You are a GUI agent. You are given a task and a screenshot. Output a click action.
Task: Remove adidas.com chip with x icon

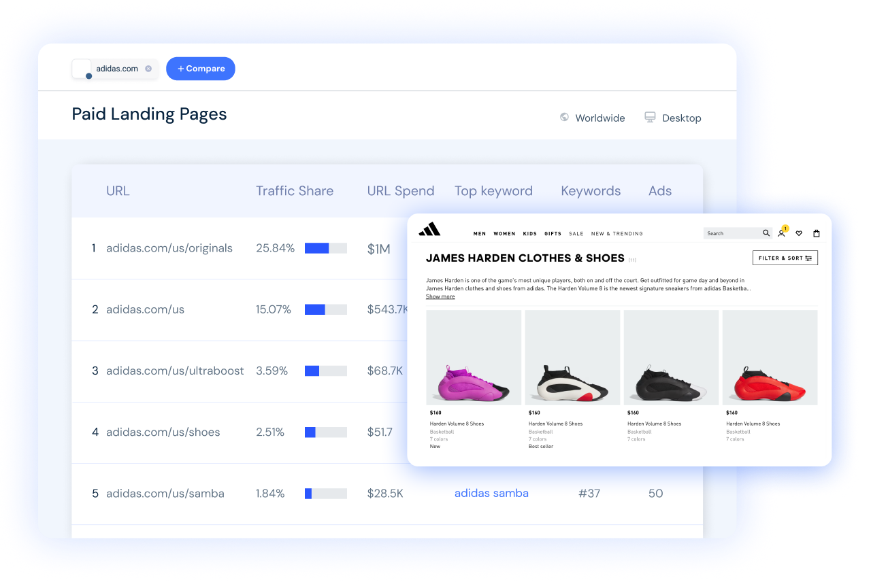pyautogui.click(x=148, y=69)
